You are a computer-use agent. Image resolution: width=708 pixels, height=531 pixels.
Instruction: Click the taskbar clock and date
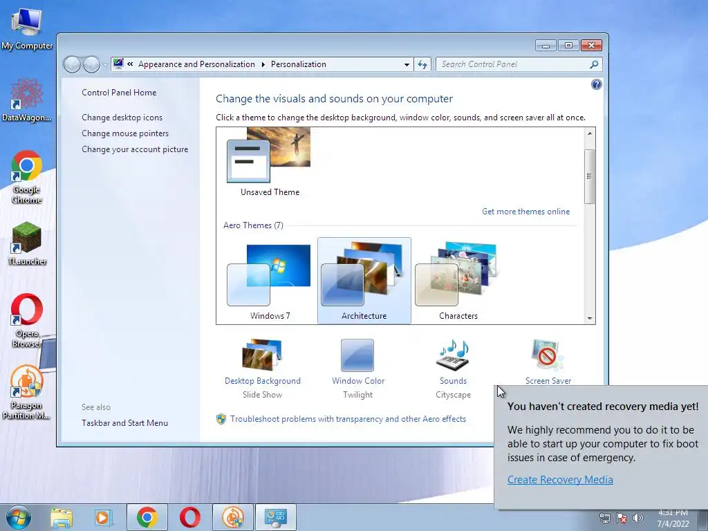tap(673, 519)
